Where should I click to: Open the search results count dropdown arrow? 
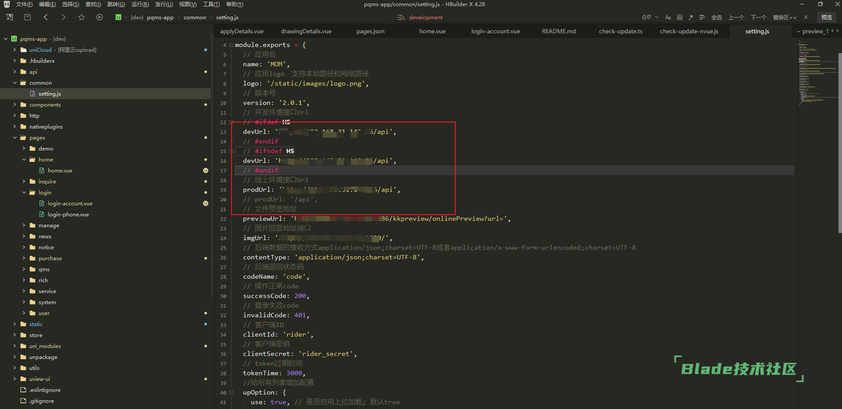click(656, 18)
